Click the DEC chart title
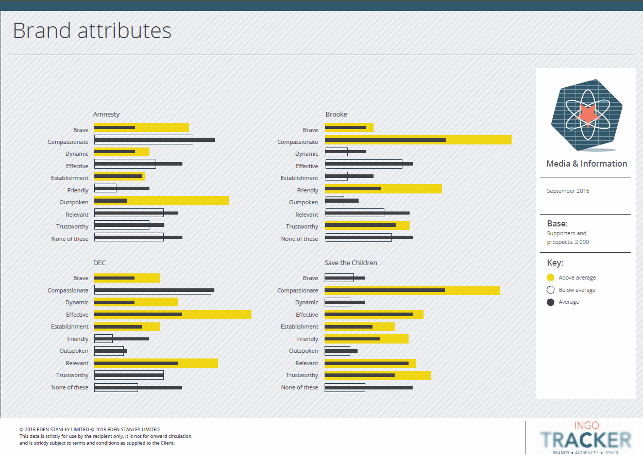Screen dimensions: 643x457 click(x=99, y=263)
